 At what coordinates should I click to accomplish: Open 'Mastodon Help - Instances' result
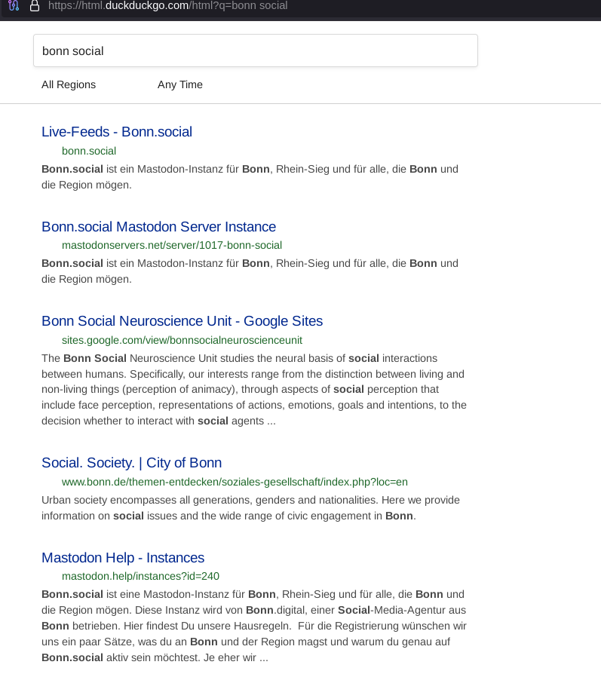pyautogui.click(x=123, y=558)
